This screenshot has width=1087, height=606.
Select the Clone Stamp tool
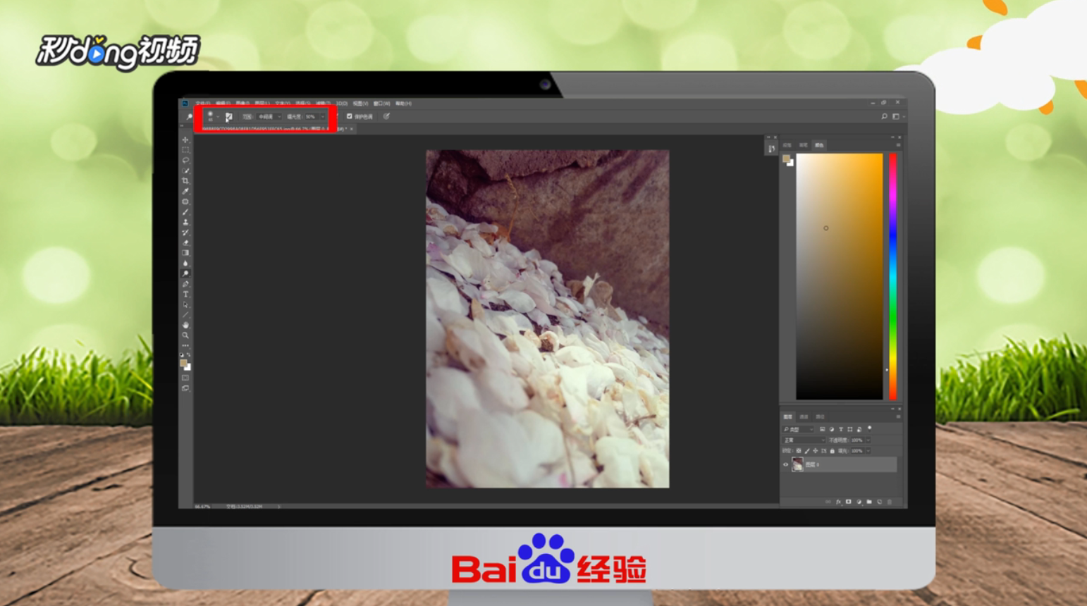click(185, 222)
